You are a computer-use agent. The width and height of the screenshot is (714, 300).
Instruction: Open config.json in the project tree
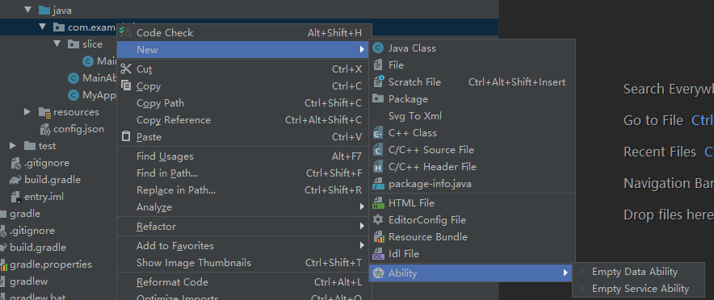click(x=78, y=129)
